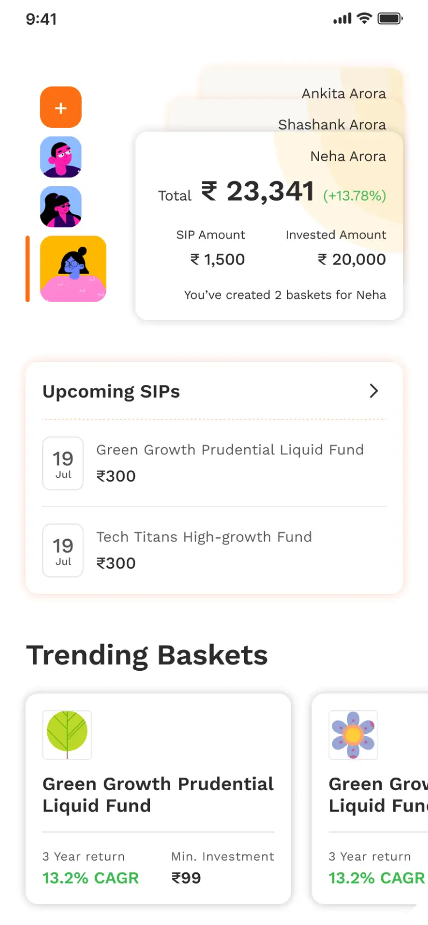This screenshot has width=428, height=925.
Task: Select the woman with ponytail avatar
Action: click(x=61, y=207)
